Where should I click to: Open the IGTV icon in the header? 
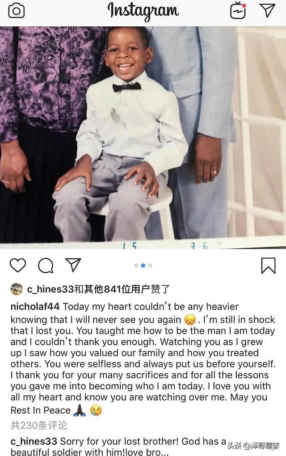238,11
